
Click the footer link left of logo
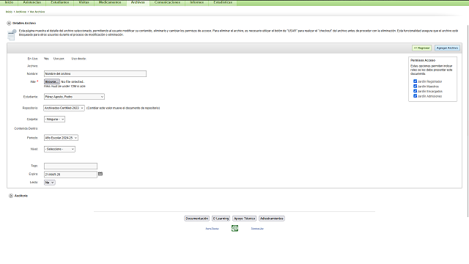pyautogui.click(x=212, y=228)
